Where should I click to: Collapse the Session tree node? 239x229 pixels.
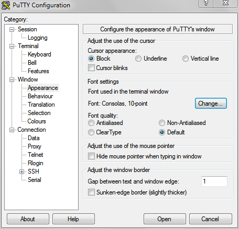[x=12, y=29]
